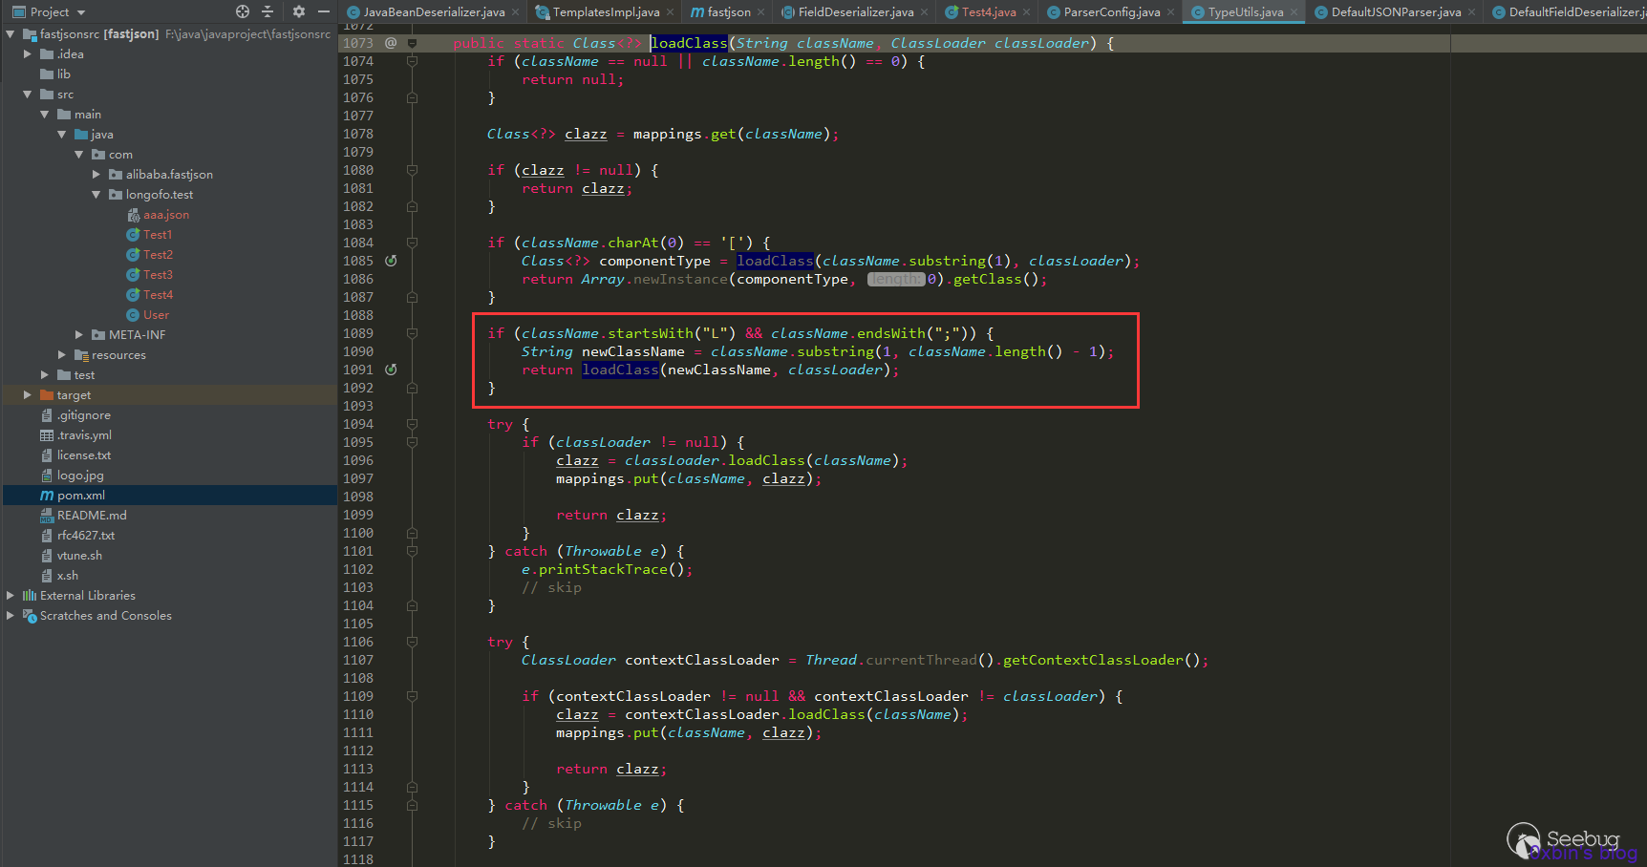This screenshot has width=1647, height=867.
Task: Fold the code block at line 1074
Action: [412, 61]
